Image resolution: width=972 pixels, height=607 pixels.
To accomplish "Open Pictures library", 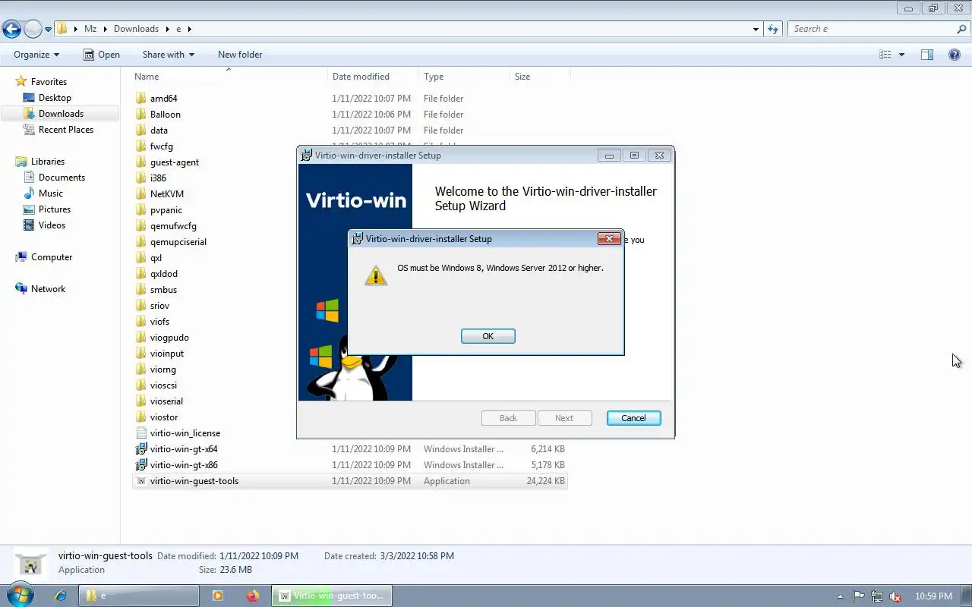I will click(x=55, y=209).
